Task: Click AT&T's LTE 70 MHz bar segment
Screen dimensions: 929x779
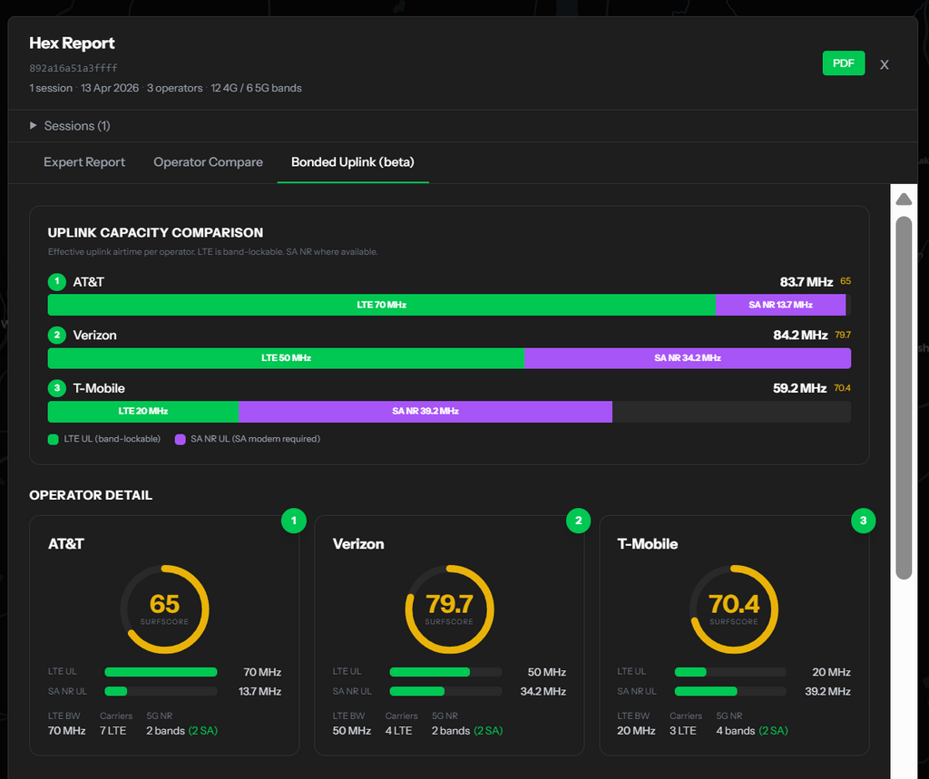Action: pyautogui.click(x=382, y=305)
